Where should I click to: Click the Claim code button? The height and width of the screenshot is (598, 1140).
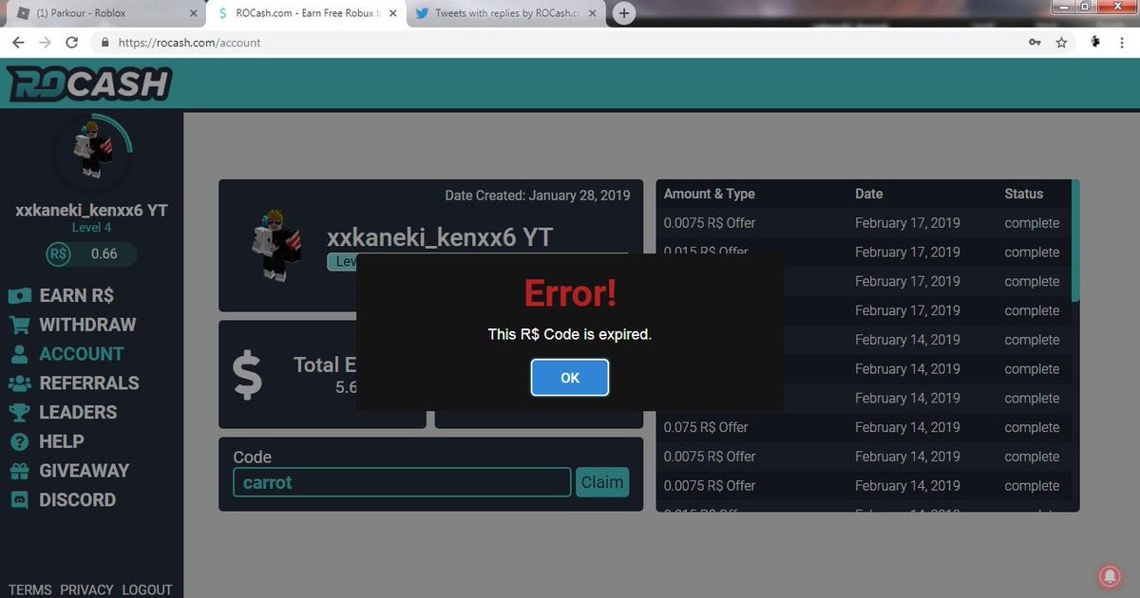(x=602, y=482)
